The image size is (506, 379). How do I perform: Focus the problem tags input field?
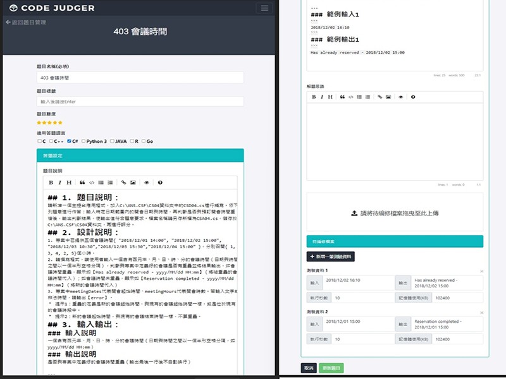click(x=140, y=102)
